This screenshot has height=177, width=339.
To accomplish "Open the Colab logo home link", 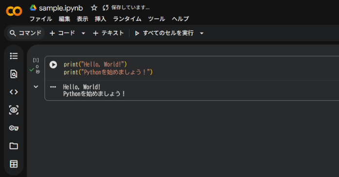I will [x=14, y=11].
